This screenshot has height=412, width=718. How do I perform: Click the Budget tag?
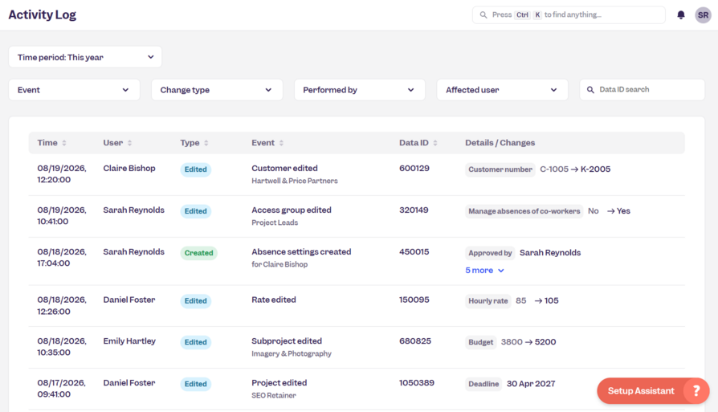click(x=481, y=342)
